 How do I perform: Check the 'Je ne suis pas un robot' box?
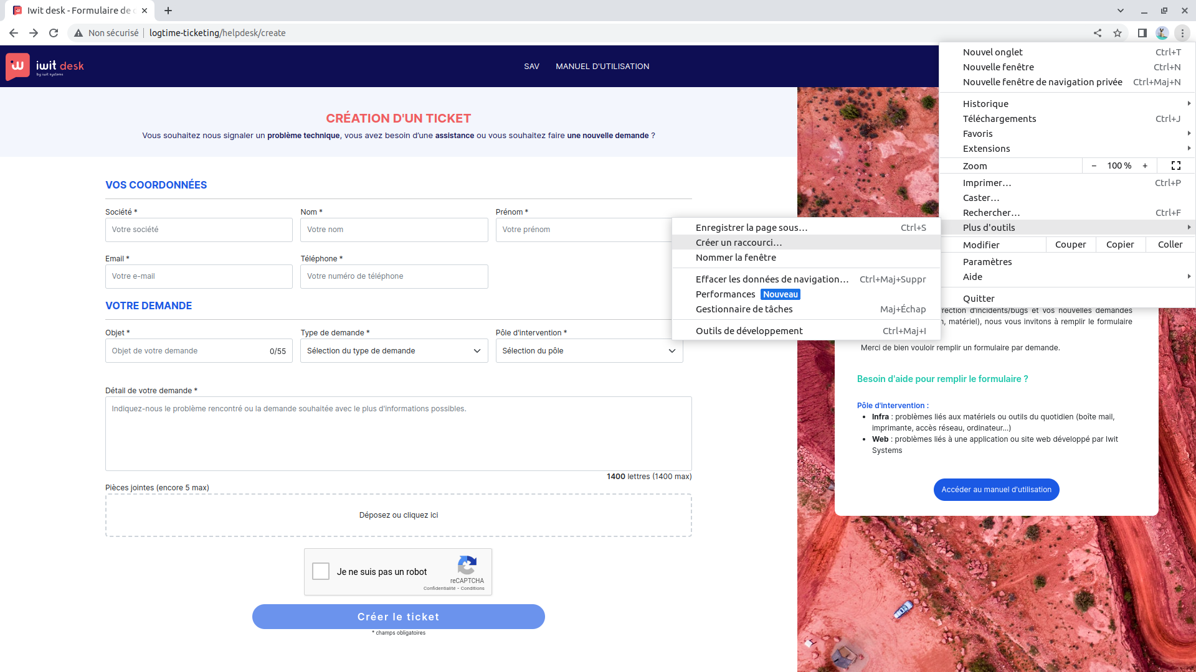tap(321, 571)
